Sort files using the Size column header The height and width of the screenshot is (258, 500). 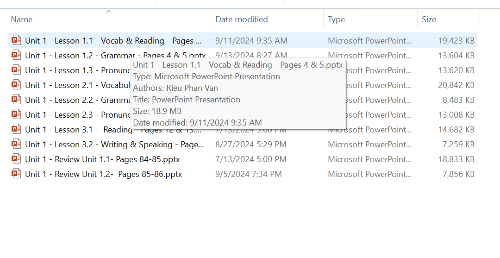(429, 19)
